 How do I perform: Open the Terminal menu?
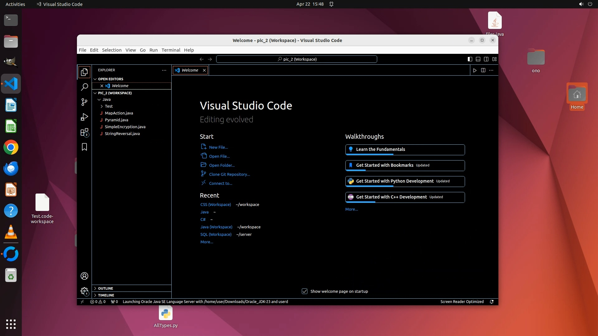tap(171, 50)
